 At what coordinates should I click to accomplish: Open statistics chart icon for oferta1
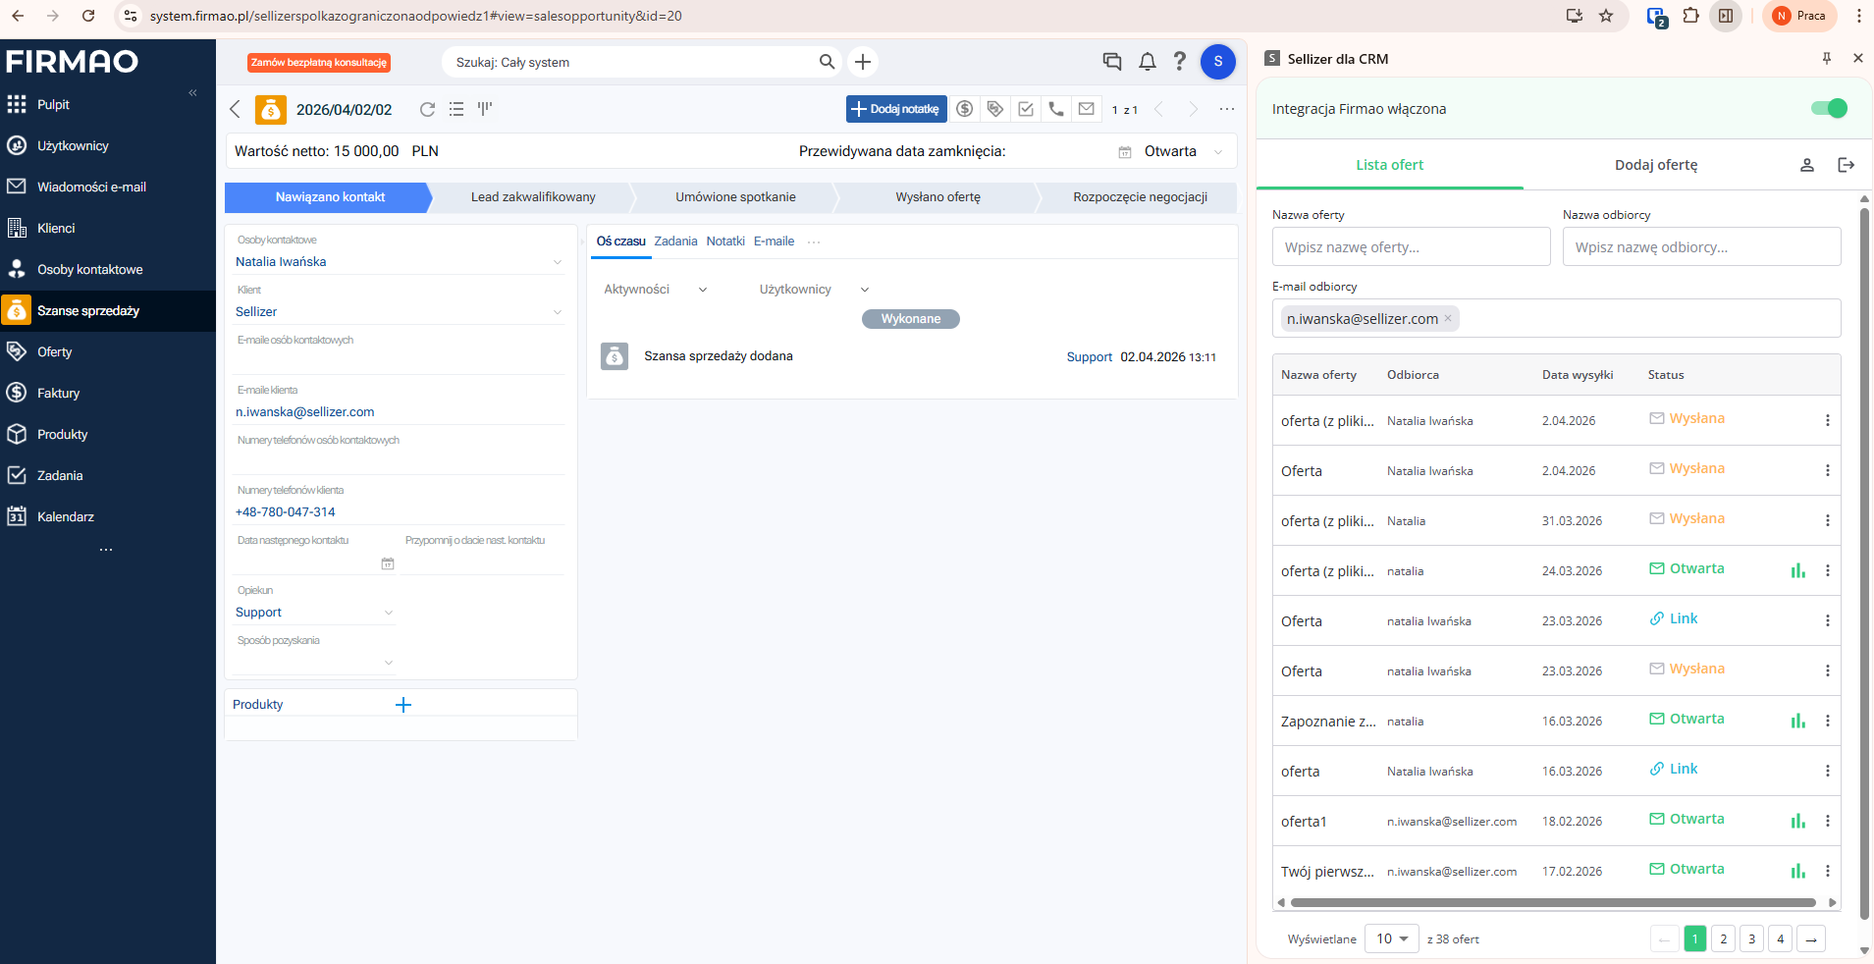[1797, 821]
